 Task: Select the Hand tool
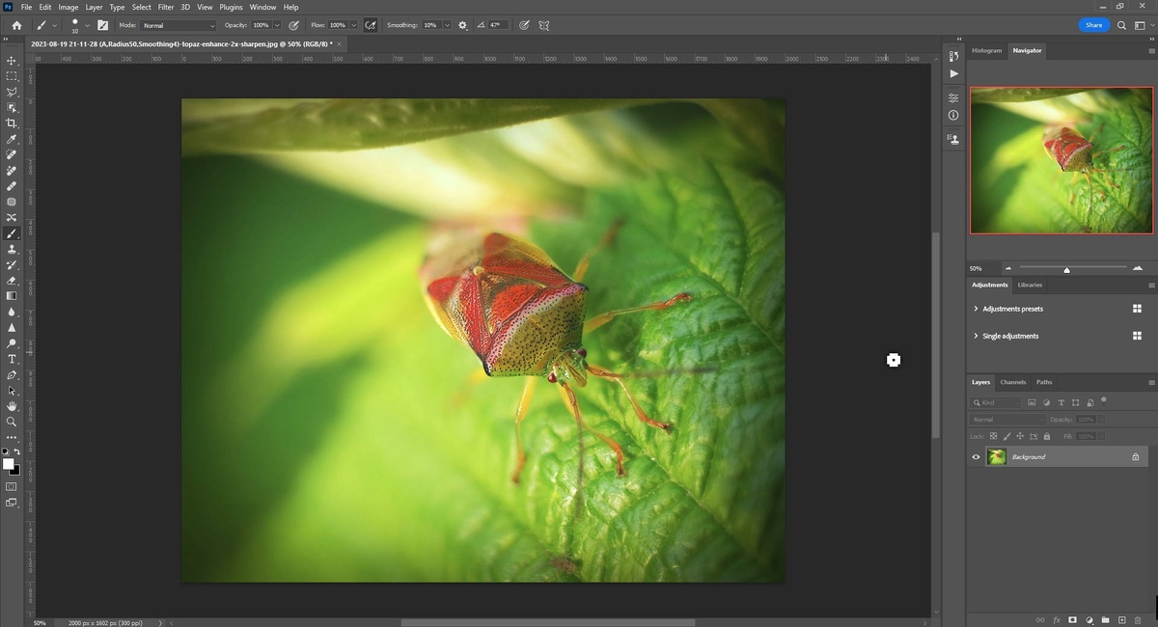pos(13,405)
